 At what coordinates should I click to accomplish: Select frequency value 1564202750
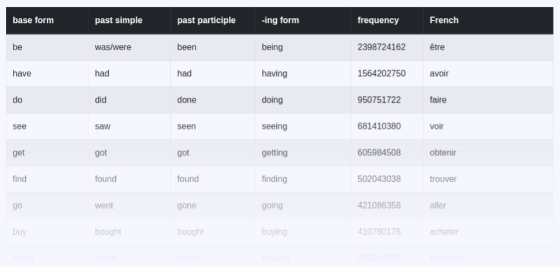pos(382,74)
